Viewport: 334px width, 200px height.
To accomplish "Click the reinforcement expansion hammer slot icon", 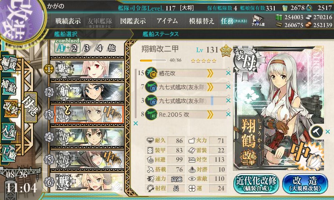I will pyautogui.click(x=317, y=132).
